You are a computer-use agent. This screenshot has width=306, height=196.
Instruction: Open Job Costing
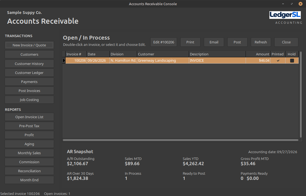[29, 100]
